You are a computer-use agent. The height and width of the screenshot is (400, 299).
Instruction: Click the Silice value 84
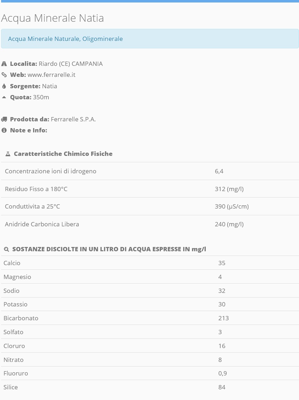(222, 387)
